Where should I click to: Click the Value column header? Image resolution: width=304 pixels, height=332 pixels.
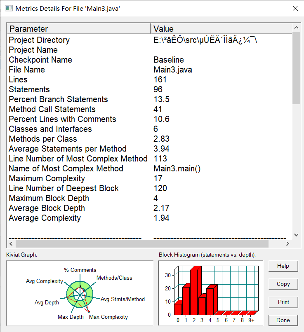point(222,28)
